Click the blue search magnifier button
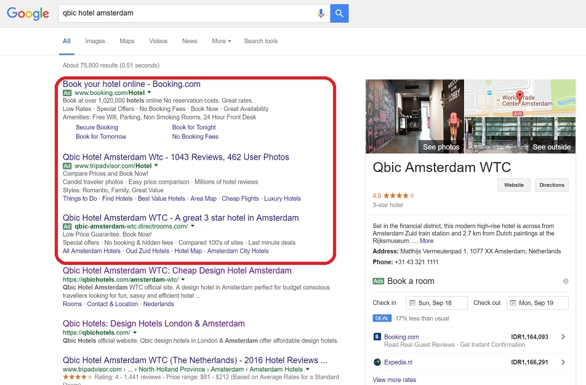Image resolution: width=586 pixels, height=385 pixels. coord(339,14)
